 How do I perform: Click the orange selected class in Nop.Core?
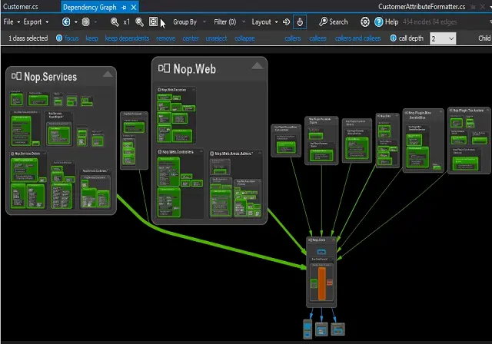(x=322, y=283)
